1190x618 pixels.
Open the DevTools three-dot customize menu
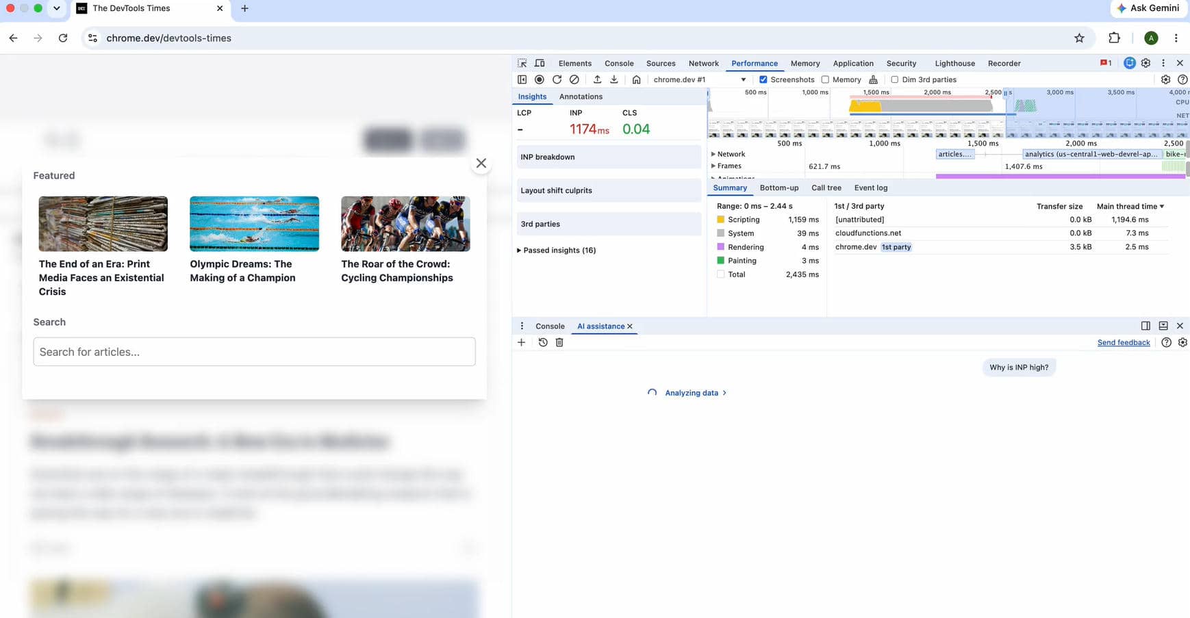tap(1163, 63)
